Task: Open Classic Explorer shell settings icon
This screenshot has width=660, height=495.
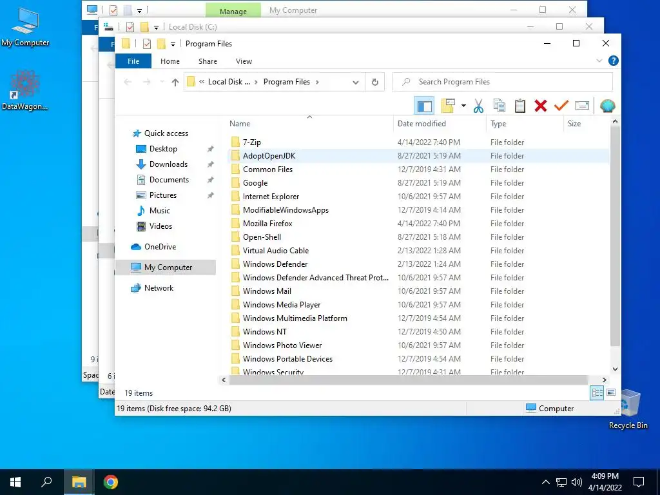Action: click(x=607, y=106)
